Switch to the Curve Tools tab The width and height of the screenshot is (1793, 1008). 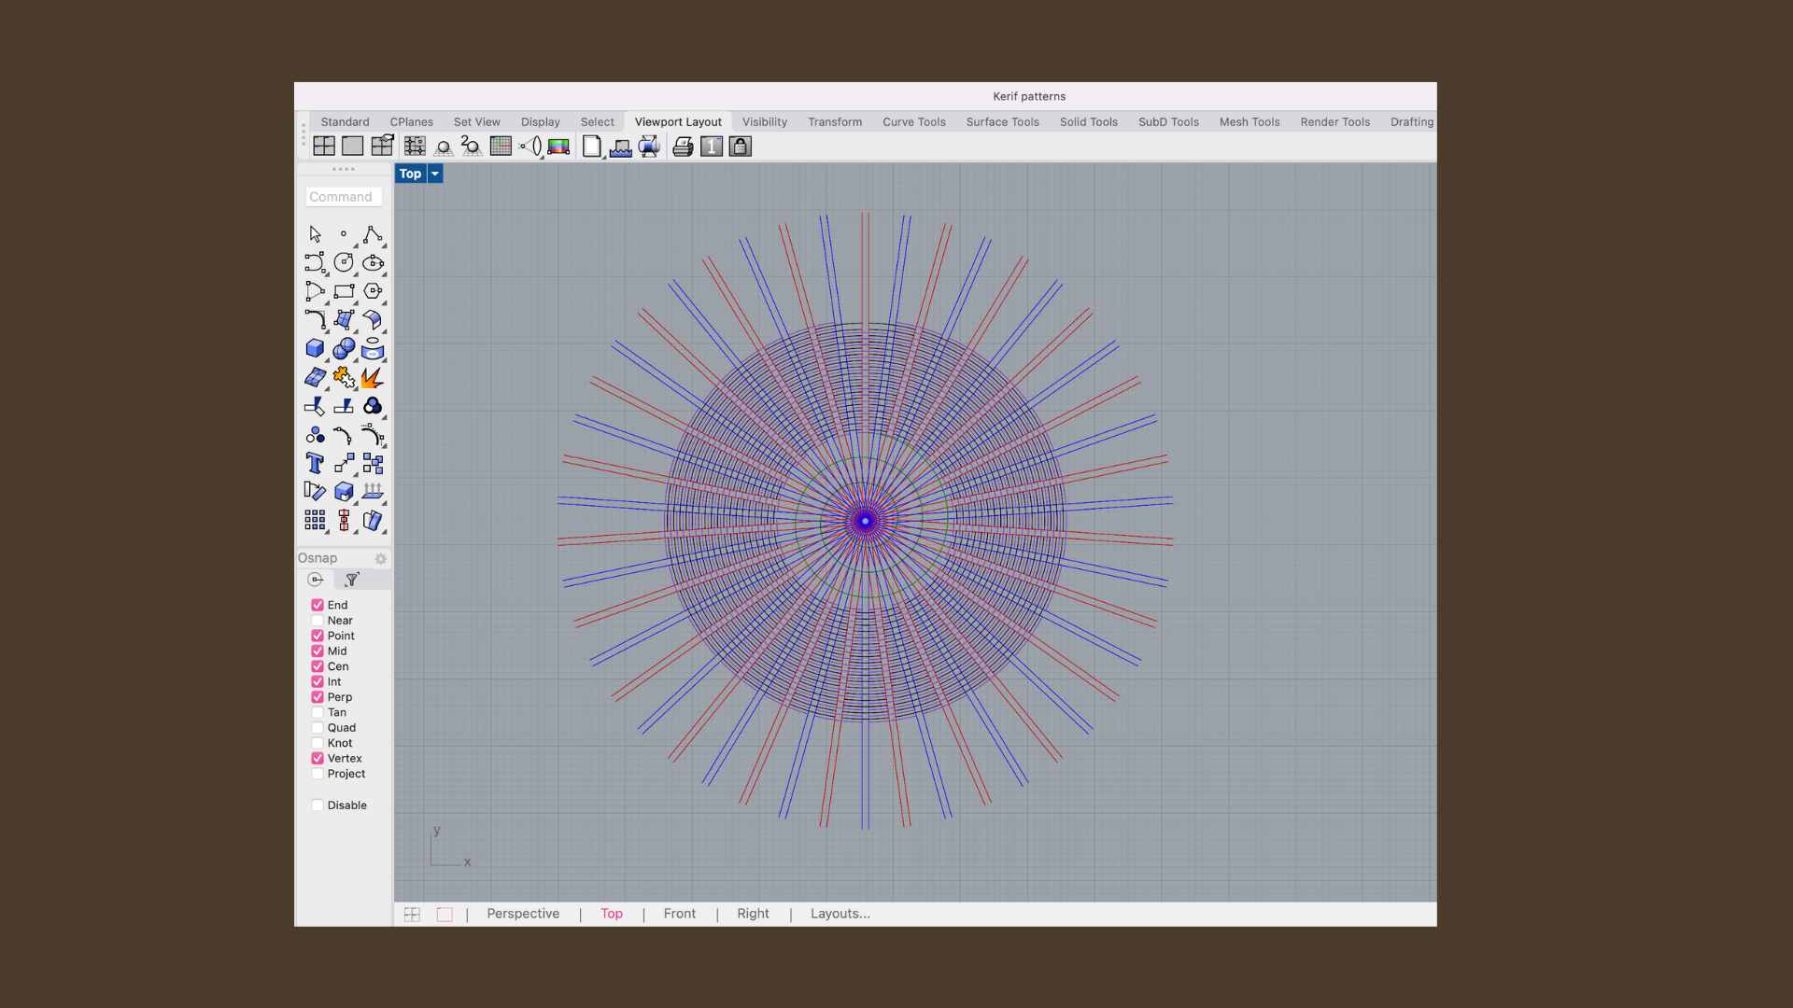[x=913, y=122]
